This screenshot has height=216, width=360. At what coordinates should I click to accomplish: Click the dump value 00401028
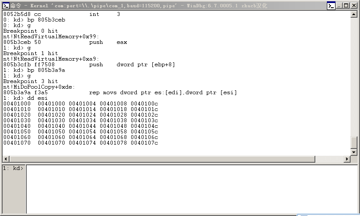114,115
